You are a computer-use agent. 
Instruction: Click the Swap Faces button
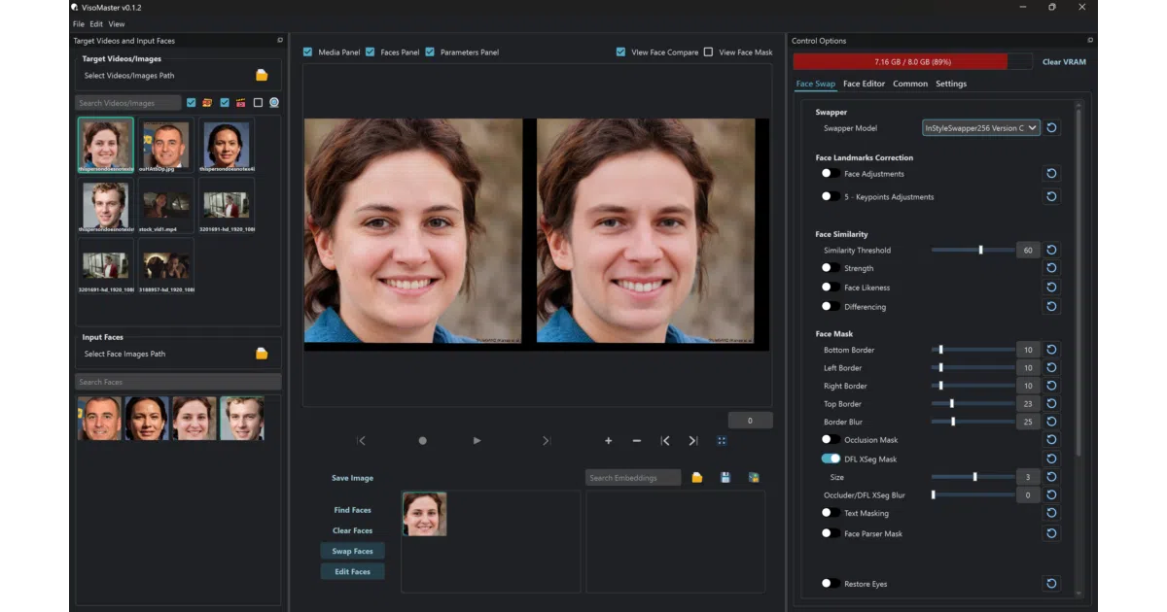click(352, 551)
